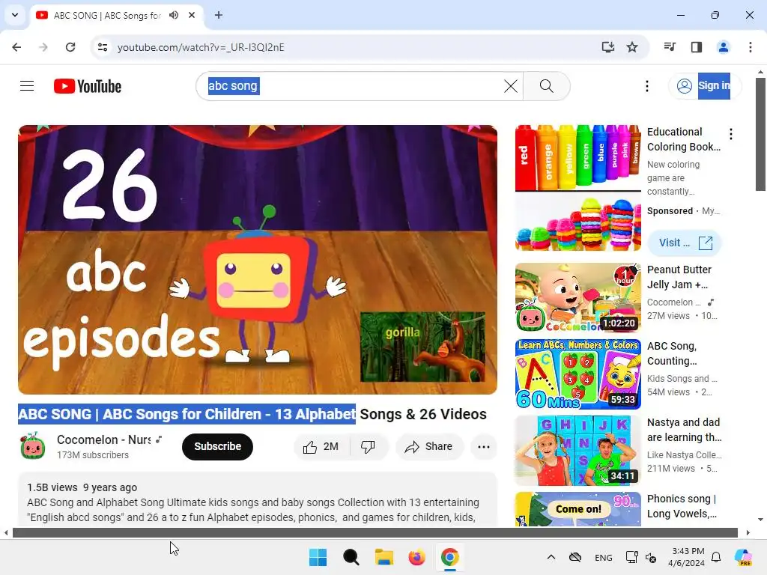Viewport: 767px width, 575px height.
Task: Mute tab audio via speaker icon
Action: [174, 15]
